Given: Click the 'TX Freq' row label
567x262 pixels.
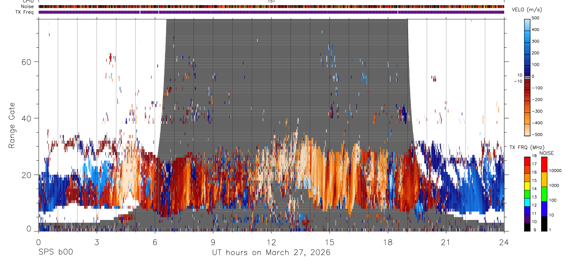Looking at the screenshot, I should coord(24,12).
